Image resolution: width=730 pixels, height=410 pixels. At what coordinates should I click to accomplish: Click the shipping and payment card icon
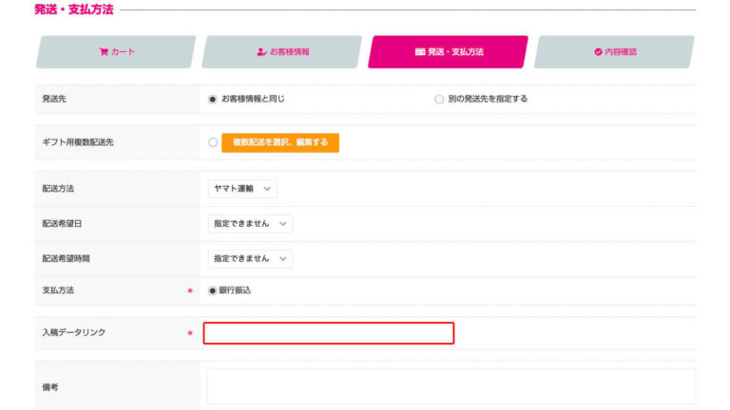[x=420, y=52]
